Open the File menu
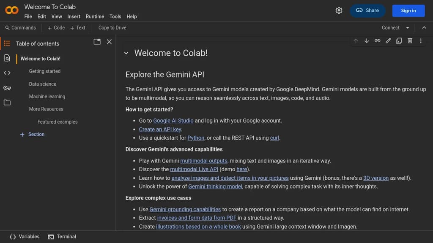 (28, 16)
